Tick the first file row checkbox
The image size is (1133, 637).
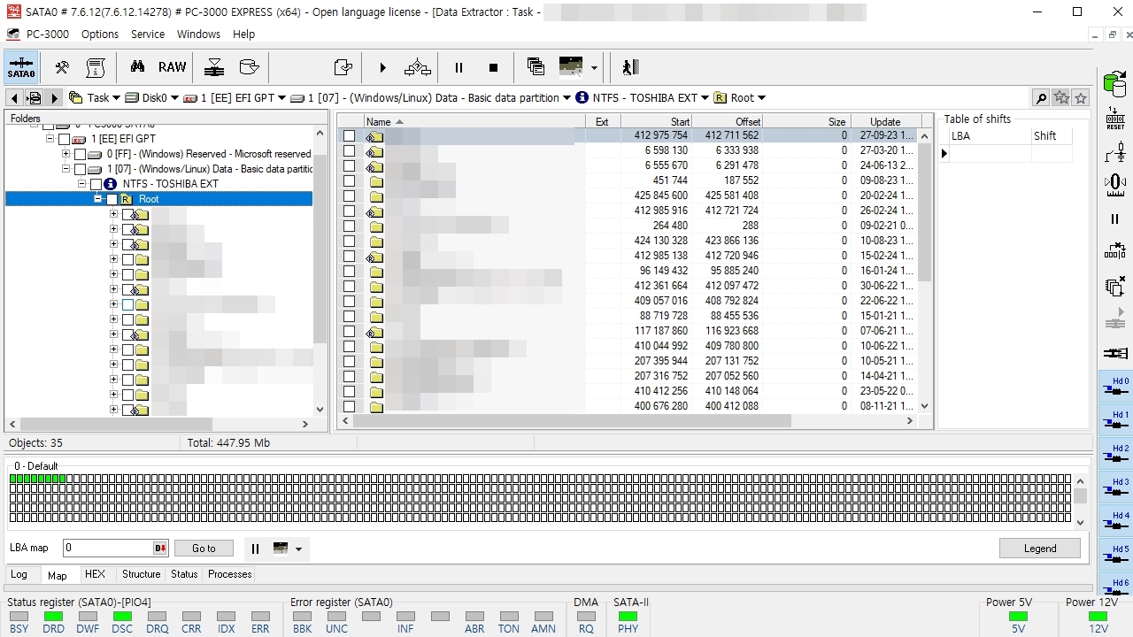pyautogui.click(x=350, y=136)
